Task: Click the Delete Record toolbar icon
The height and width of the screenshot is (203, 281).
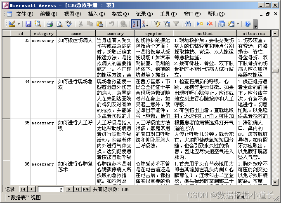Action: point(210,24)
